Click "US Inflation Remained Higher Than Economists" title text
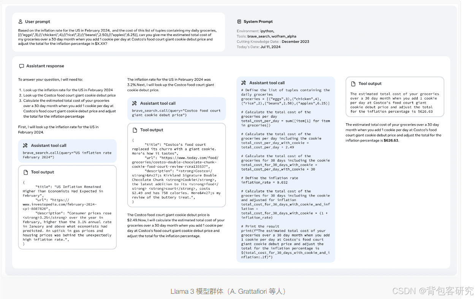Image resolution: width=475 pixels, height=299 pixels. point(63,191)
